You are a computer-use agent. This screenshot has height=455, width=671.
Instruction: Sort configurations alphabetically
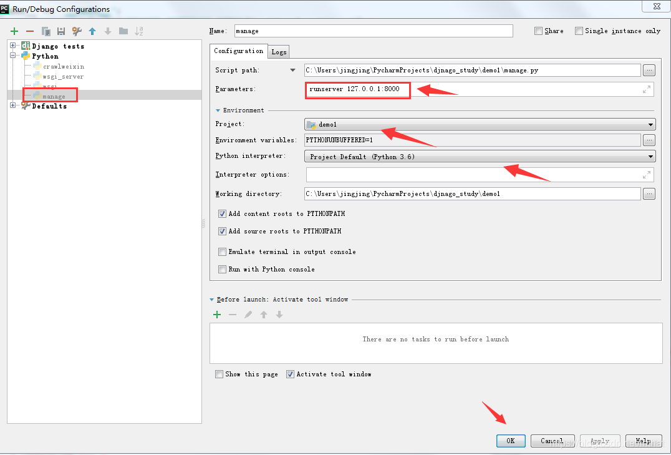(138, 31)
